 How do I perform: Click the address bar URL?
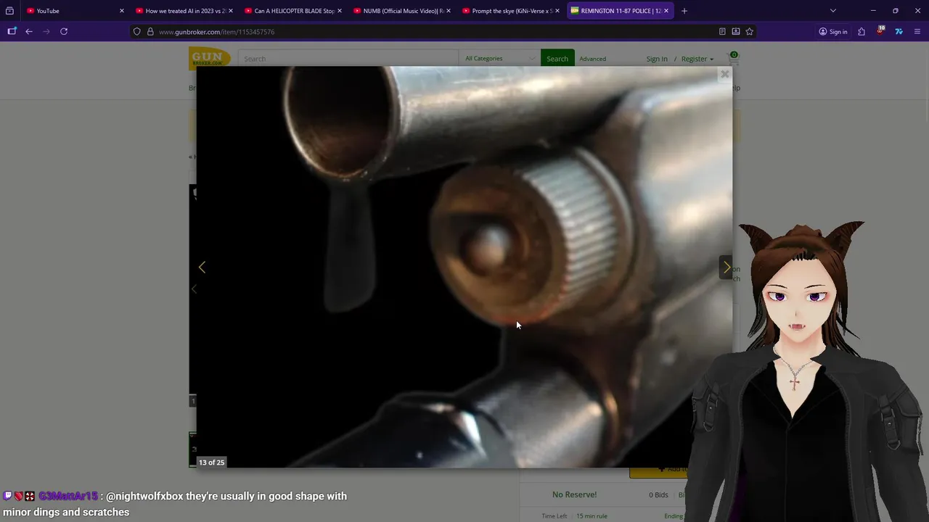216,32
